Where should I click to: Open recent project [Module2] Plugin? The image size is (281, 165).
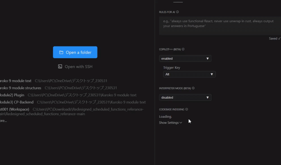pos(12,95)
